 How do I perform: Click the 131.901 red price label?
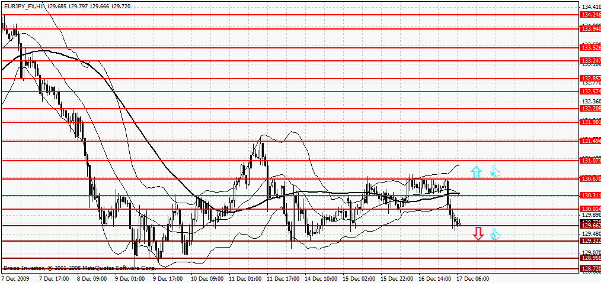591,122
